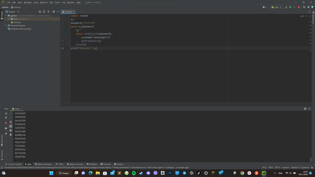Toggle the Bookmarks tool window stripe
Image resolution: width=315 pixels, height=177 pixels.
(x=2, y=141)
